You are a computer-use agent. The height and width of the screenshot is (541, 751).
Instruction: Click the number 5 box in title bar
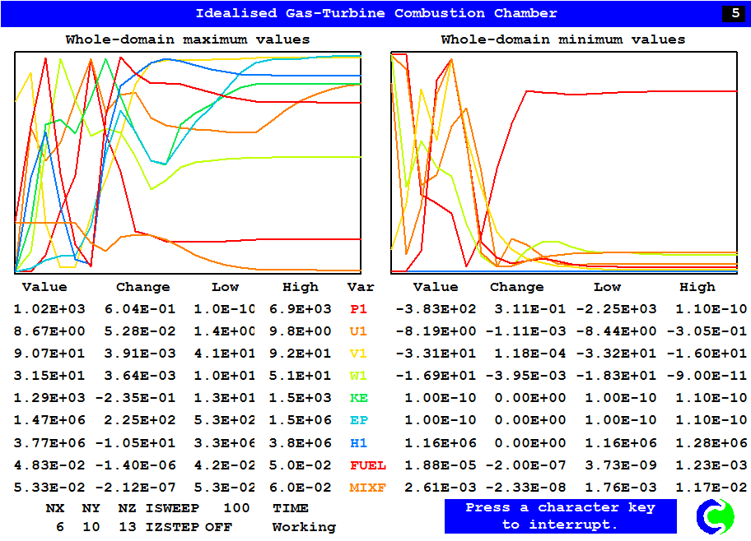734,13
